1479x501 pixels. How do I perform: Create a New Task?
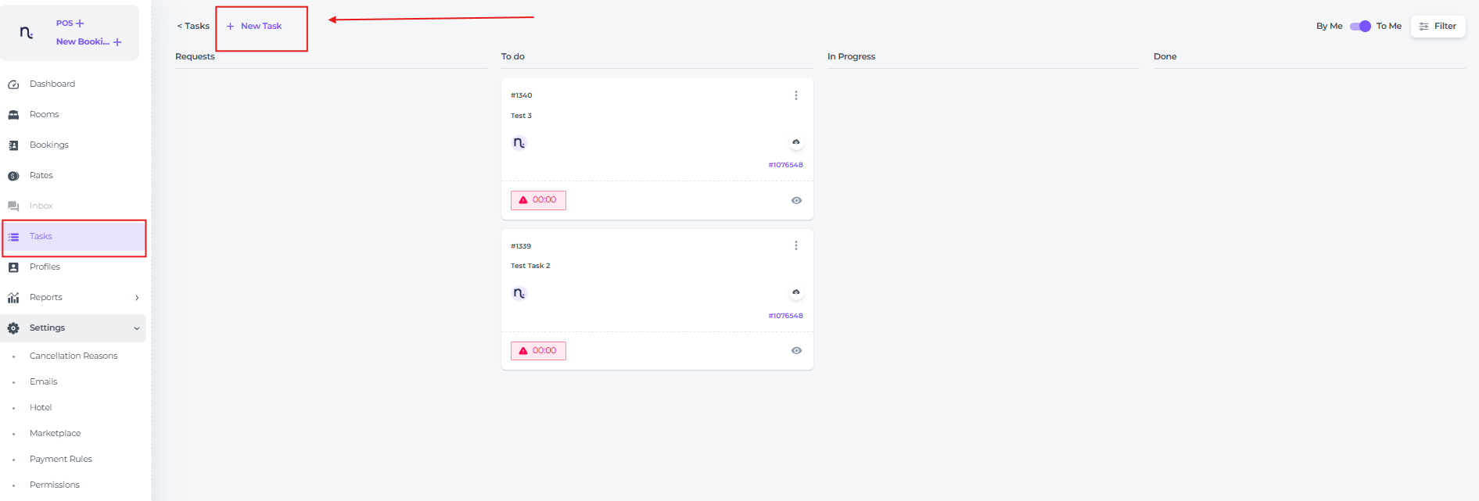[x=254, y=27]
